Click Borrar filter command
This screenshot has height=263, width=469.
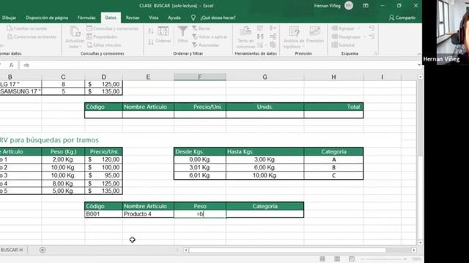pyautogui.click(x=202, y=28)
